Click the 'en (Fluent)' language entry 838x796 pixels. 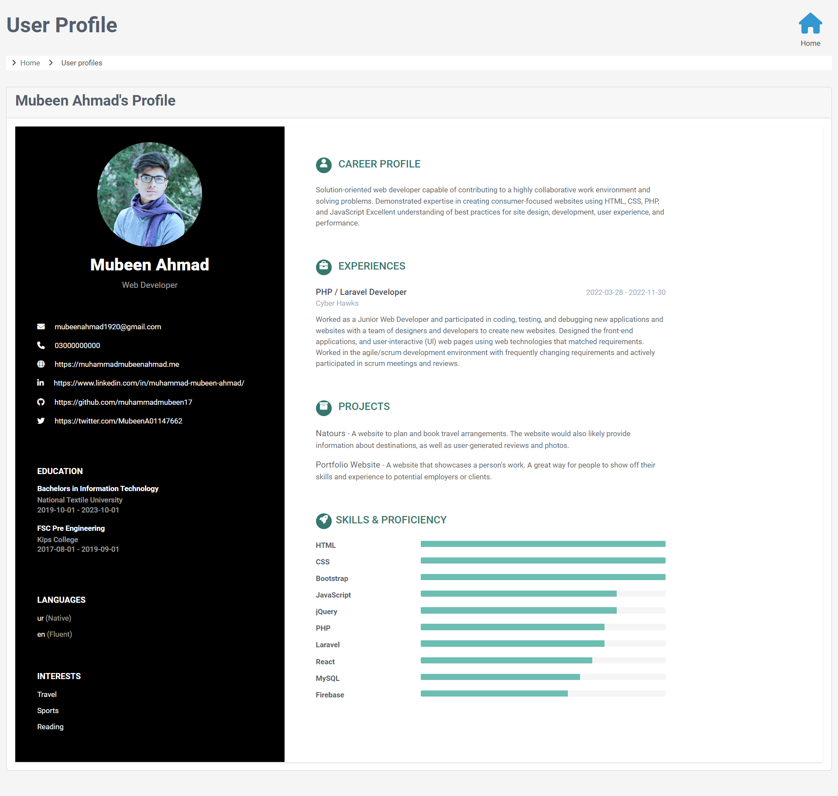tap(55, 634)
